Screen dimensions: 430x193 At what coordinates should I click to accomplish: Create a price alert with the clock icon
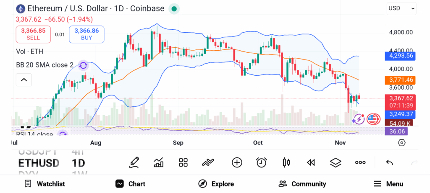point(262,162)
